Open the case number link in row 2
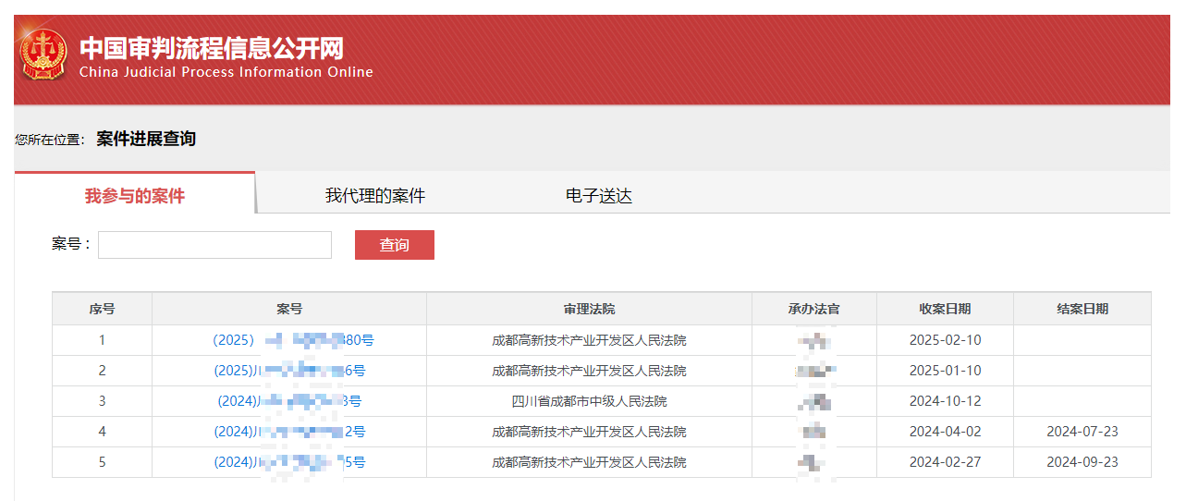This screenshot has width=1186, height=501. 289,371
